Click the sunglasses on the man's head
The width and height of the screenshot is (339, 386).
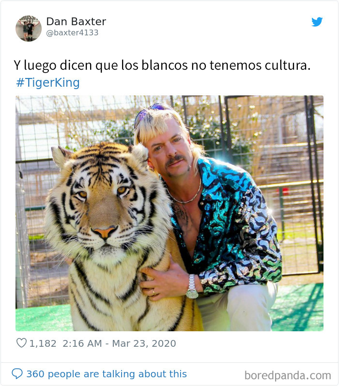(x=152, y=110)
